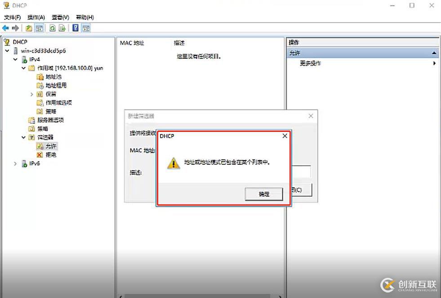Click 确定 in the DHCP warning dialog

pyautogui.click(x=264, y=194)
